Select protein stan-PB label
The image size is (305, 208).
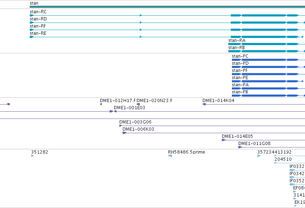coord(240,92)
